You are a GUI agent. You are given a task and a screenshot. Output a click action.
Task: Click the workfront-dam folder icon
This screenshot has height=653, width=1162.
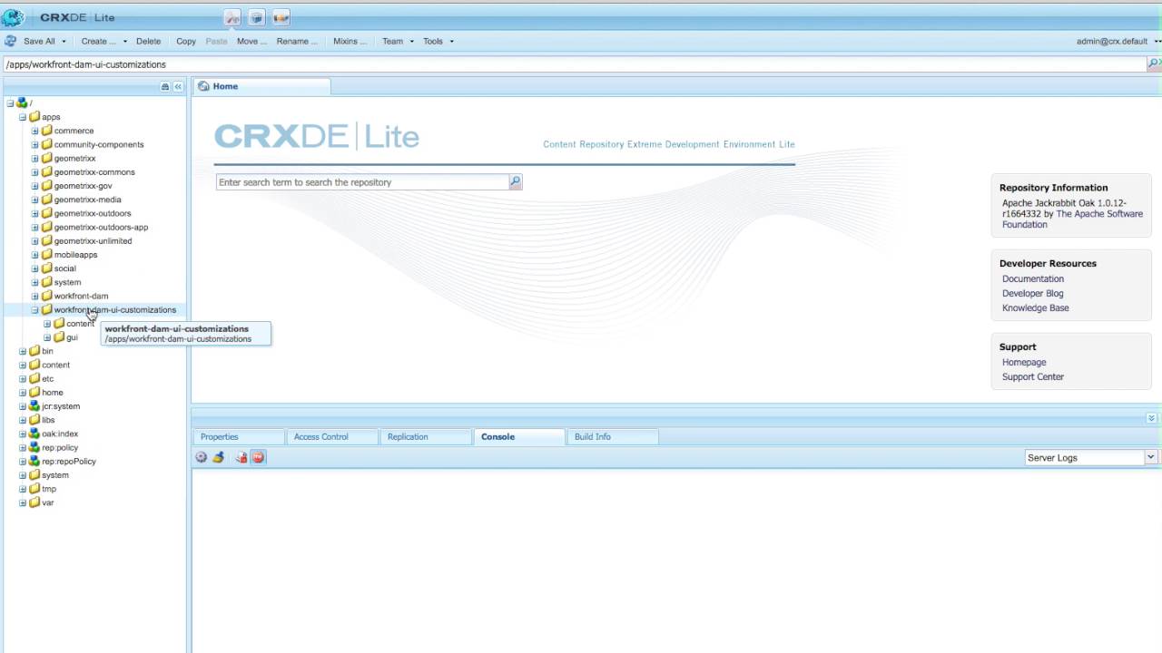tap(46, 296)
